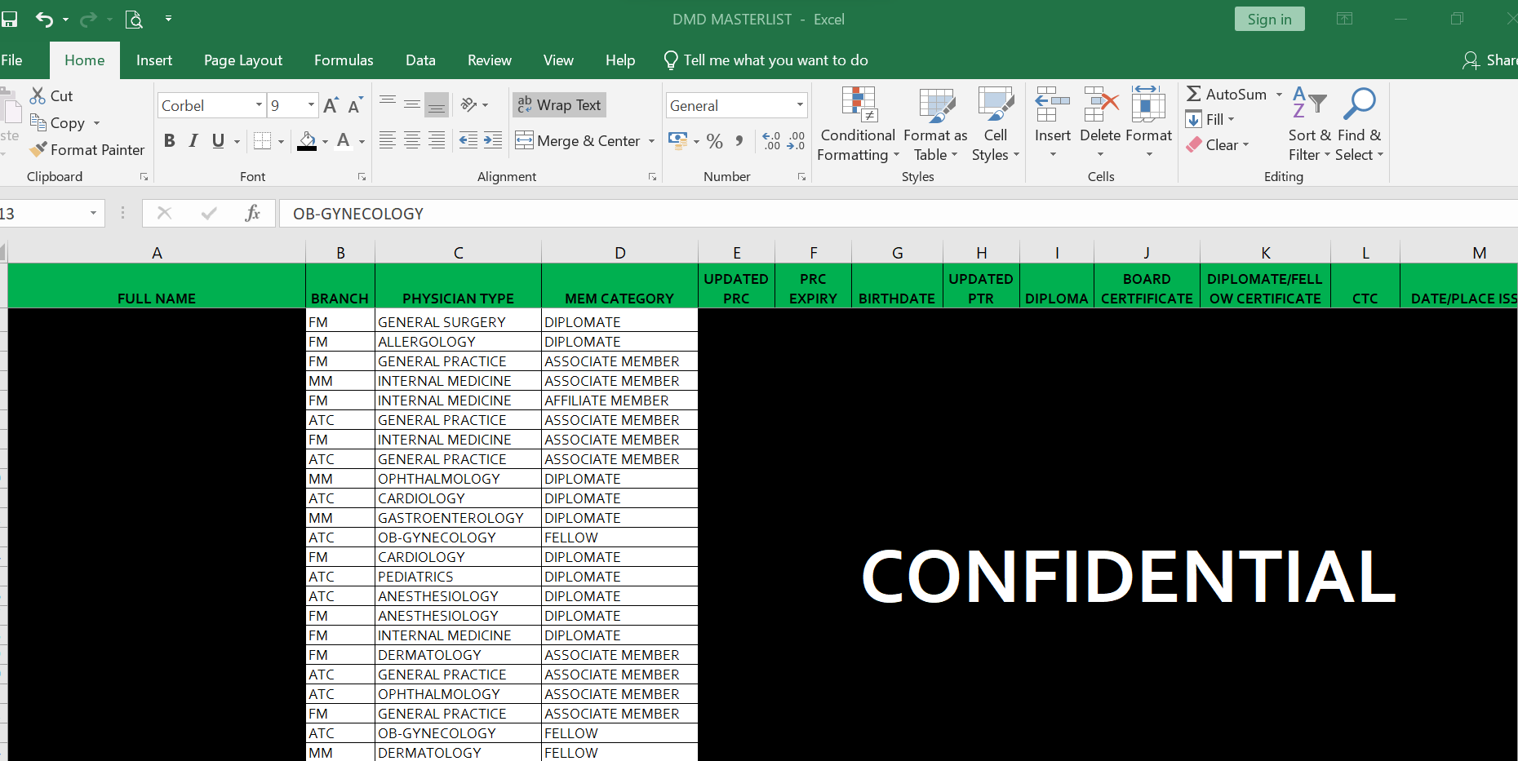1518x761 pixels.
Task: Delete cells using the Delete button
Action: click(x=1100, y=124)
